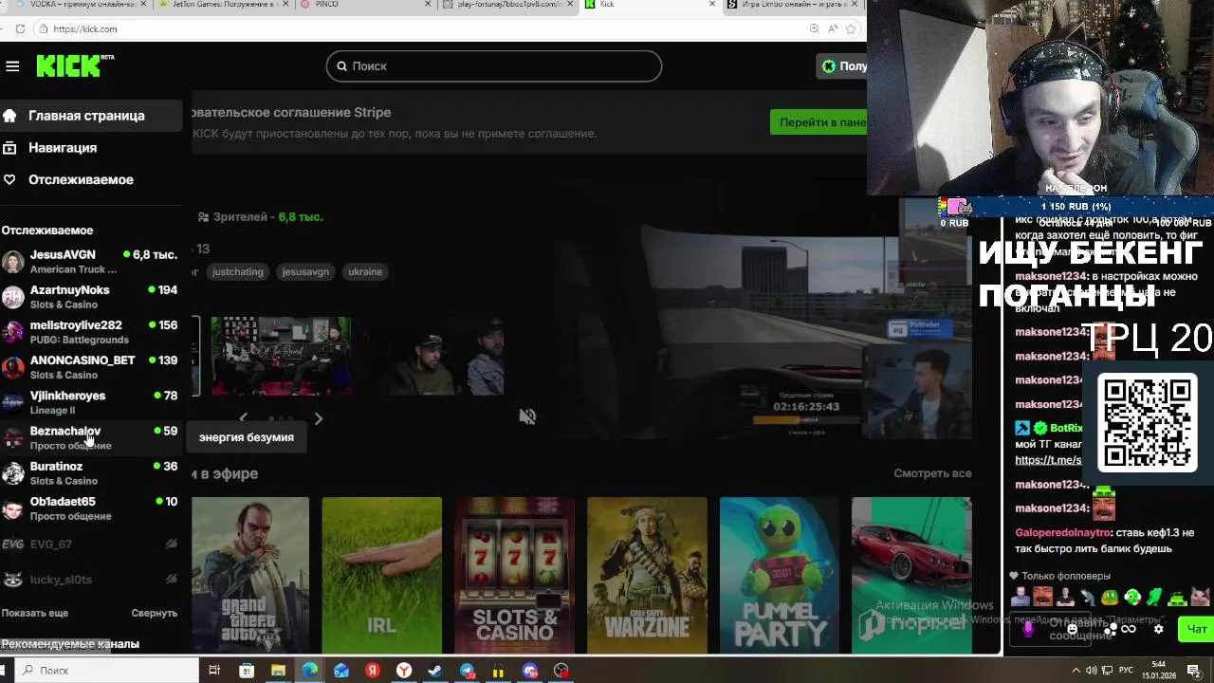Image resolution: width=1214 pixels, height=683 pixels.
Task: Click the Чат green button in the overlay
Action: click(x=1198, y=628)
